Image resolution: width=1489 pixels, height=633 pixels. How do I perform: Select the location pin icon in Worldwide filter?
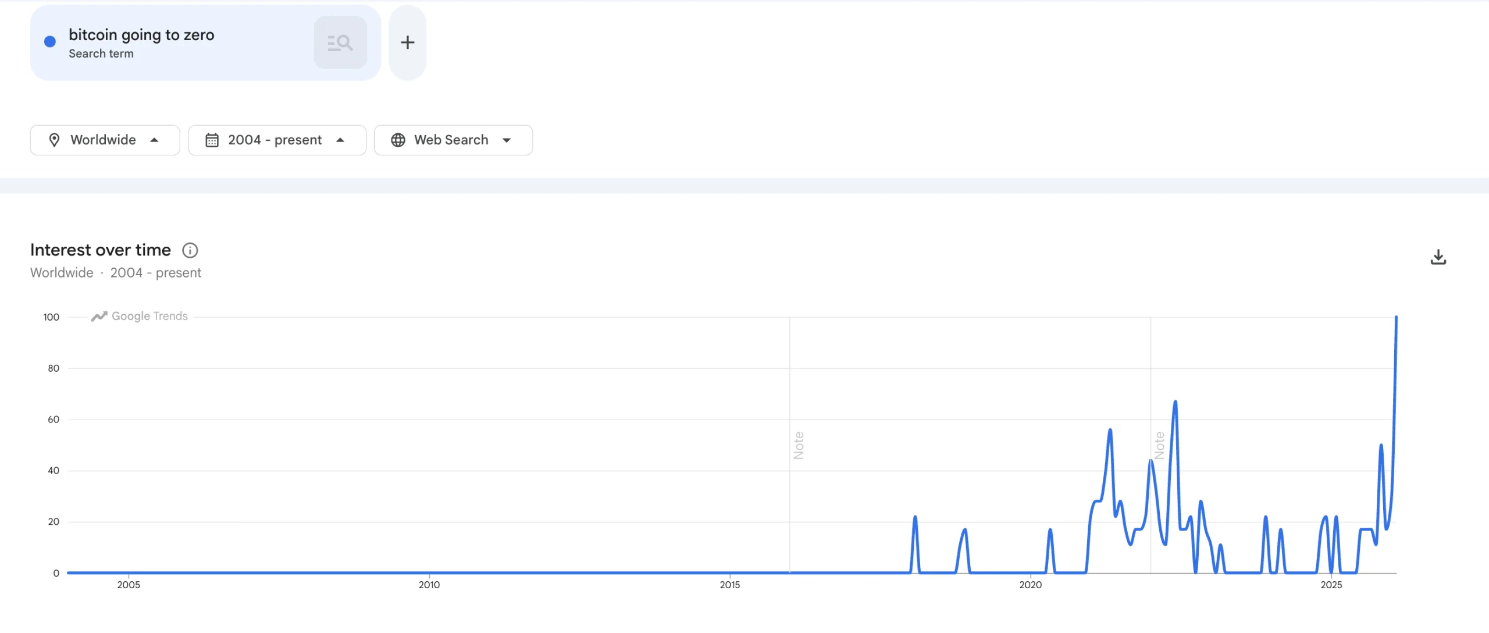click(x=55, y=140)
